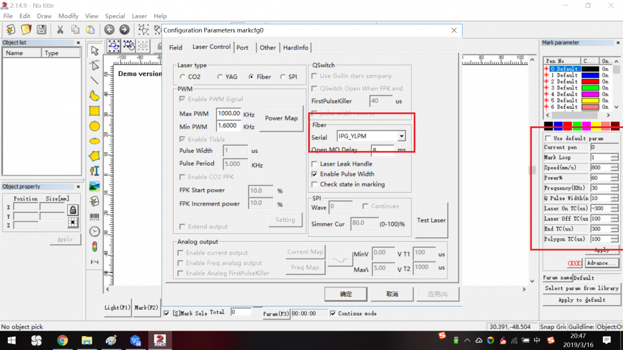Select the barcode tool in left toolbar
623x350 pixels.
94,216
